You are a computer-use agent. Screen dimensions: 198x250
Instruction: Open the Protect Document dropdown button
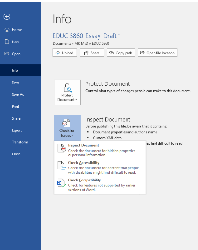pos(67,92)
